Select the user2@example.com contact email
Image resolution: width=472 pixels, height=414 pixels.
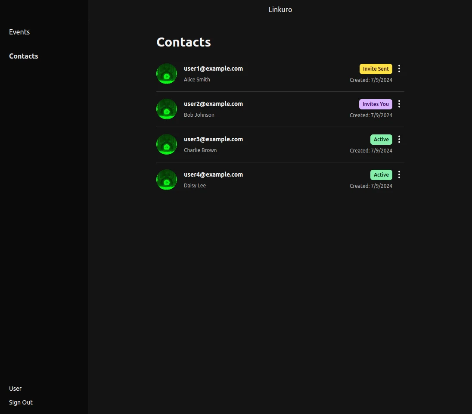pyautogui.click(x=213, y=104)
